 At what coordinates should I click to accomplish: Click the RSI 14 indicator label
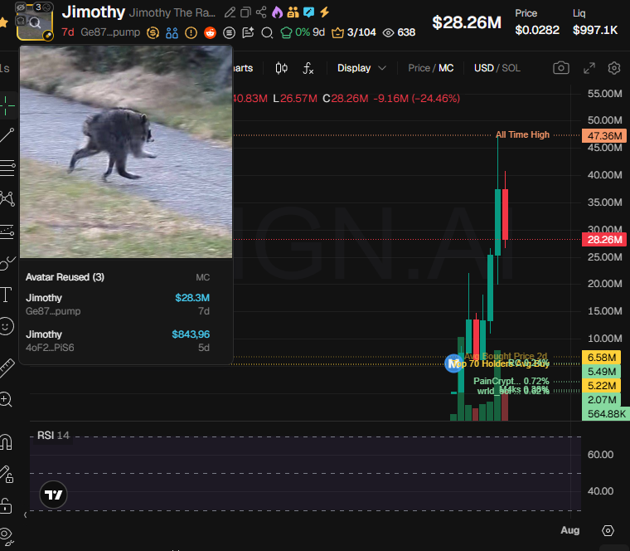(x=53, y=435)
